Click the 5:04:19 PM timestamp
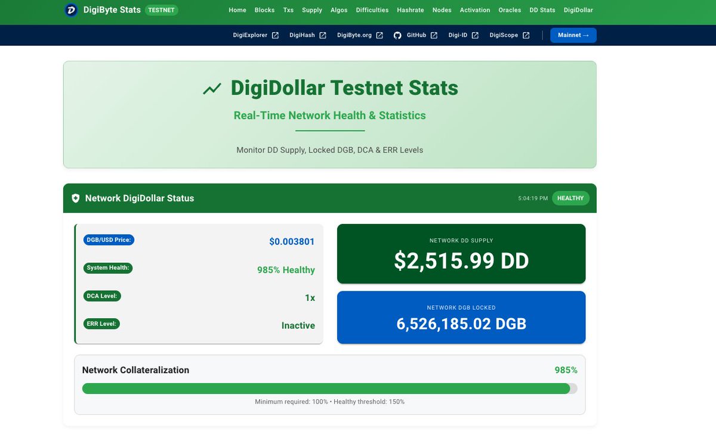The height and width of the screenshot is (438, 716). coord(533,198)
